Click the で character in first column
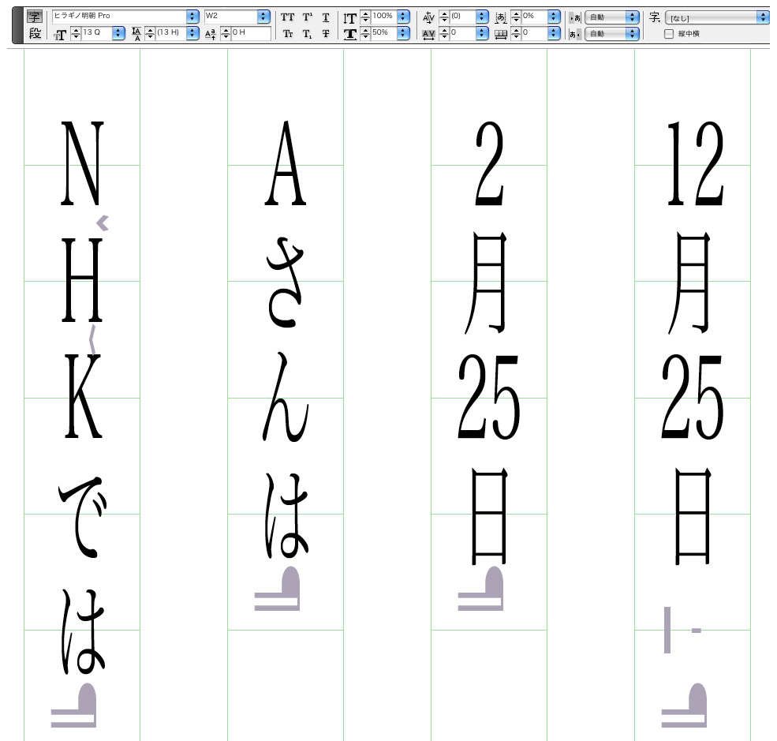 click(82, 517)
